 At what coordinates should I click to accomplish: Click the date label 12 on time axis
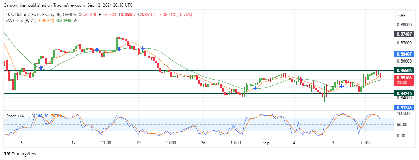pyautogui.click(x=74, y=143)
